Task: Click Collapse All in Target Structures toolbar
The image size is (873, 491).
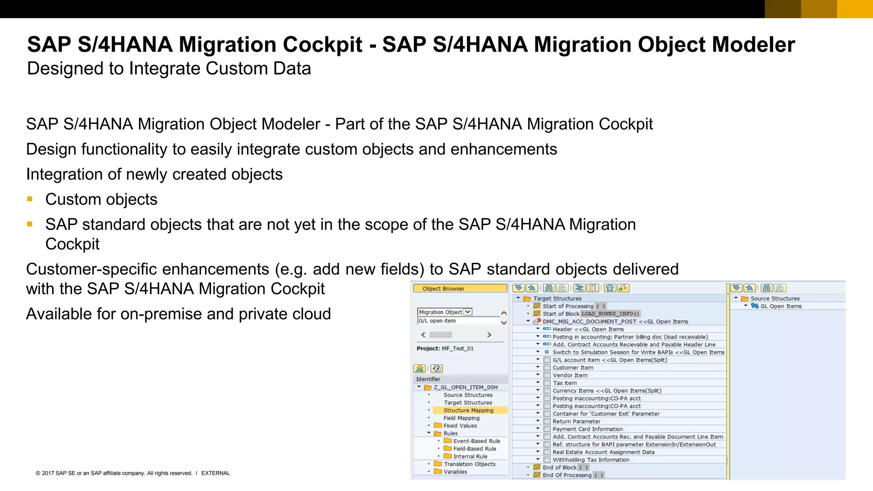Action: (x=532, y=288)
